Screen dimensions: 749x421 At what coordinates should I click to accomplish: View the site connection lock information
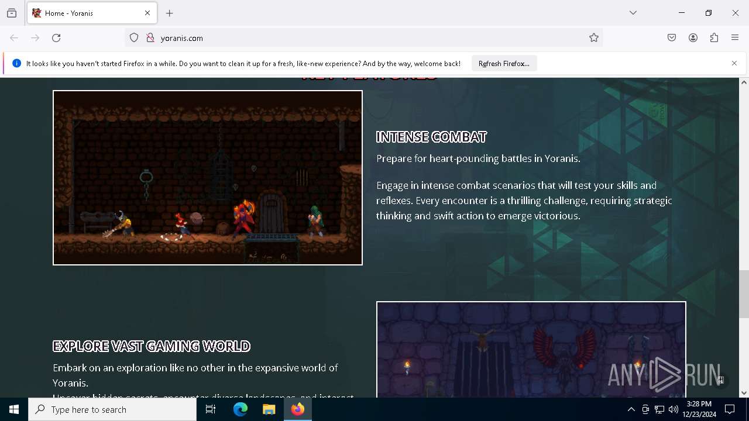click(150, 38)
